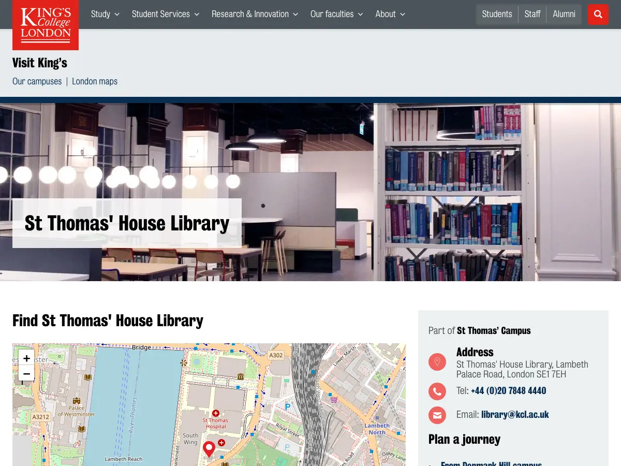Click the St Thomas' Hospital cross marker
The width and height of the screenshot is (621, 466).
216,413
